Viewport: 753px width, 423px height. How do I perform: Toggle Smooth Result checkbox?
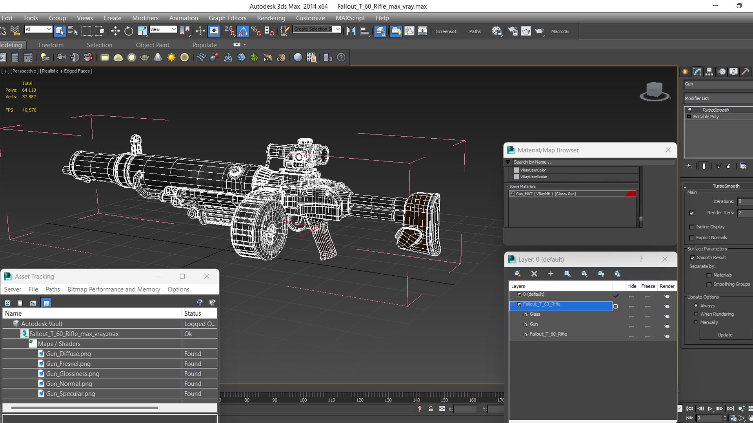pyautogui.click(x=693, y=258)
